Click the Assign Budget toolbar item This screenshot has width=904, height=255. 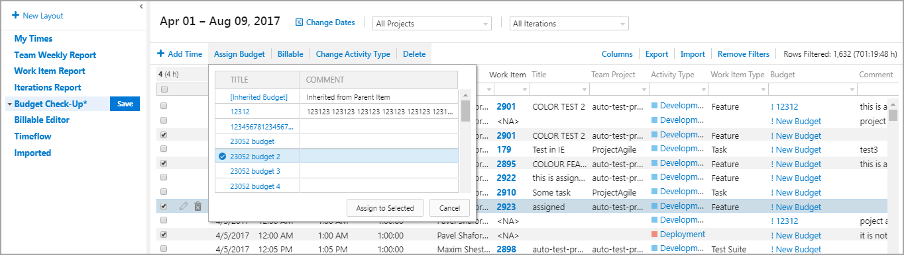(239, 54)
